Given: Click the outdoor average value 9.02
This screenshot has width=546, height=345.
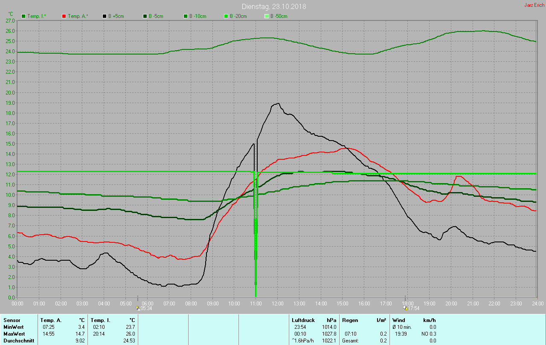Looking at the screenshot, I should [x=80, y=341].
